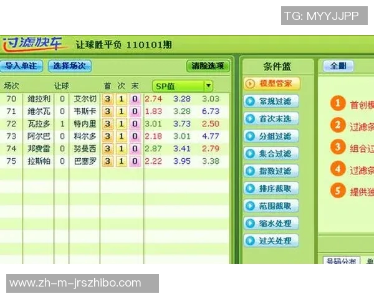The width and height of the screenshot is (374, 299).
Task: Toggle result 1 for match 70
Action: pos(122,99)
